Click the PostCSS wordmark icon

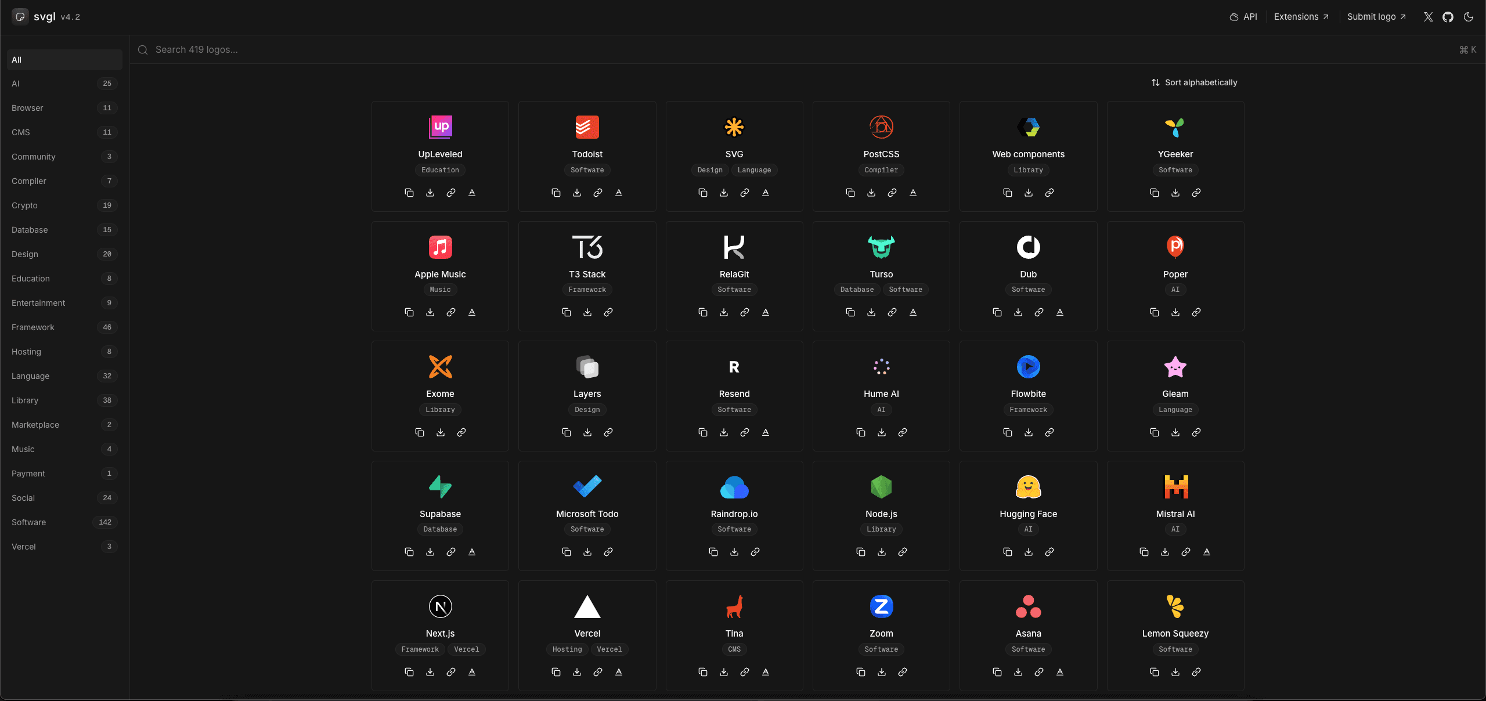[x=913, y=193]
